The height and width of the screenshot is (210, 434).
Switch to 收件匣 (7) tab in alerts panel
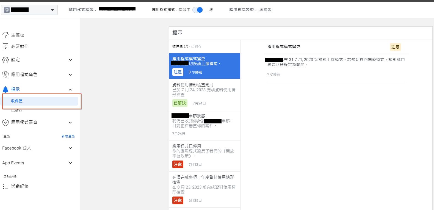pyautogui.click(x=180, y=46)
